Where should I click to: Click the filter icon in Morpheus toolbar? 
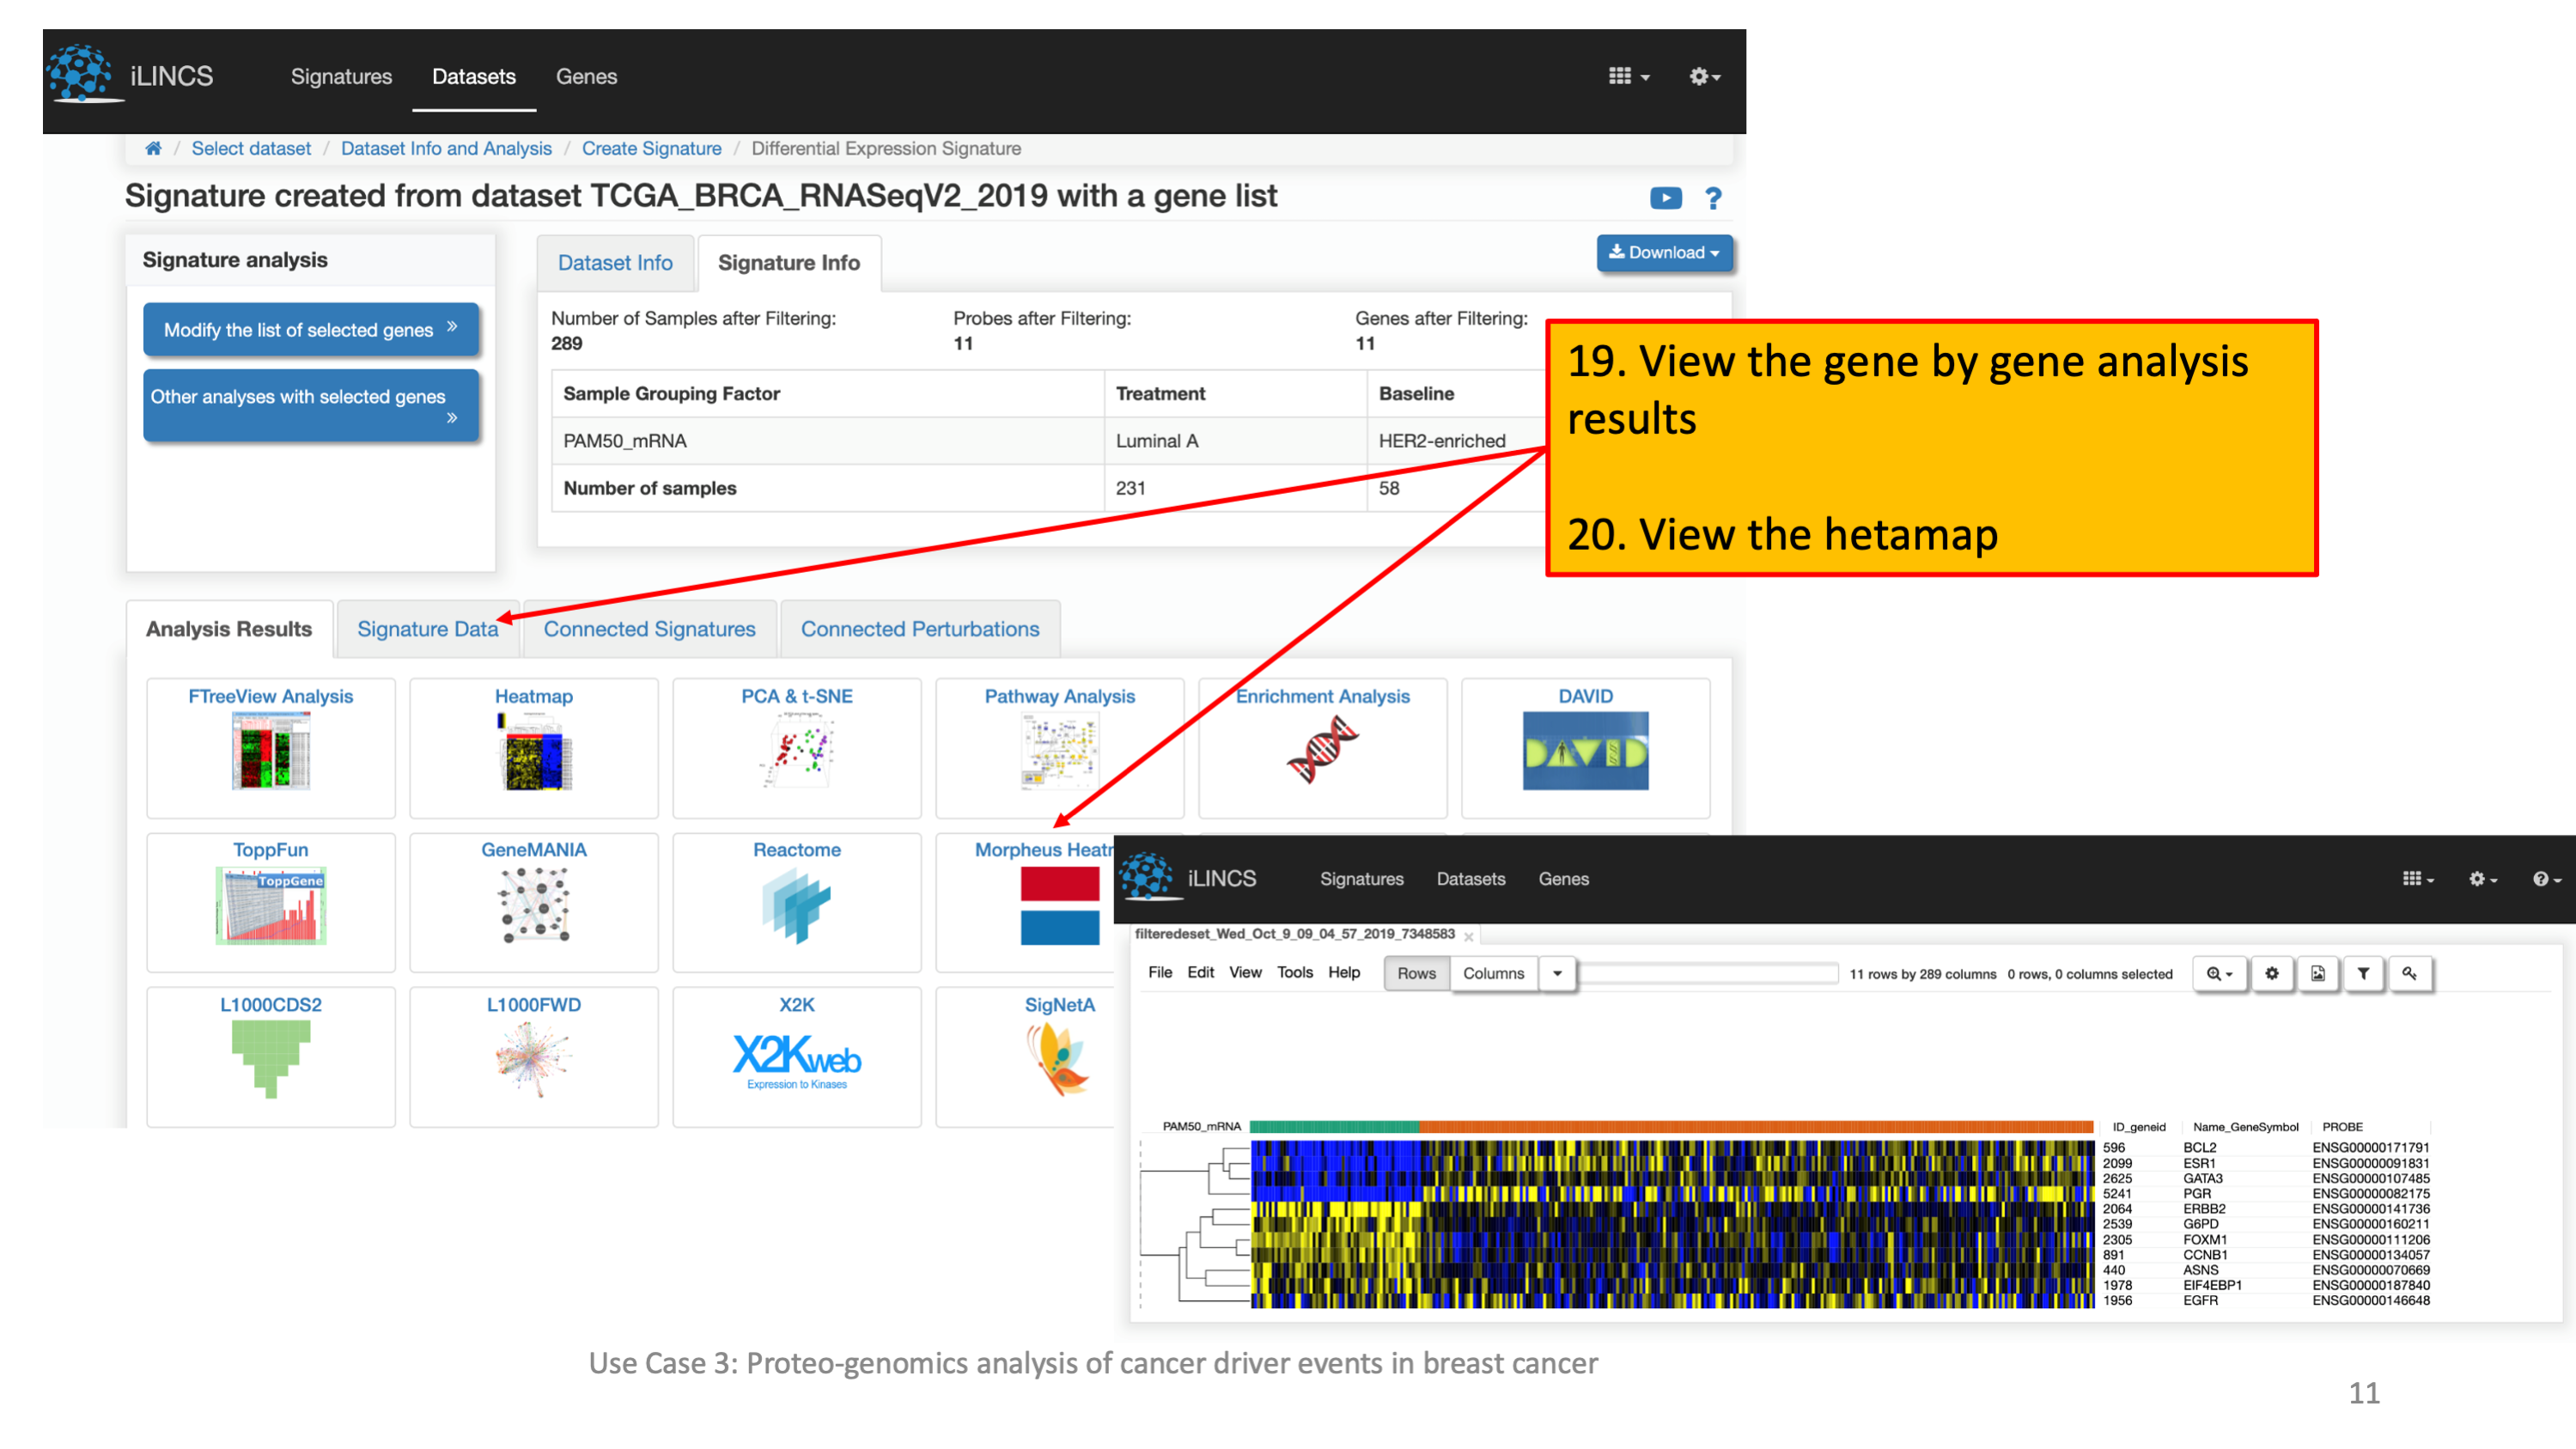[x=2363, y=973]
